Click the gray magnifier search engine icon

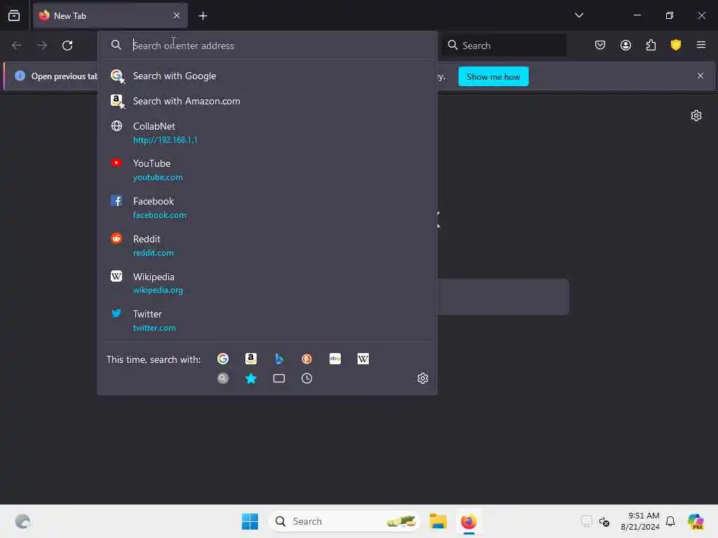tap(223, 378)
